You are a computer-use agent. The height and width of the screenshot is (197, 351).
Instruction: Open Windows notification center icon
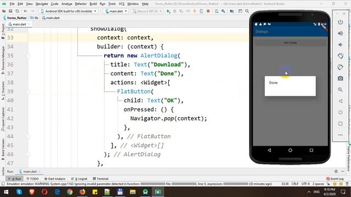(x=343, y=192)
